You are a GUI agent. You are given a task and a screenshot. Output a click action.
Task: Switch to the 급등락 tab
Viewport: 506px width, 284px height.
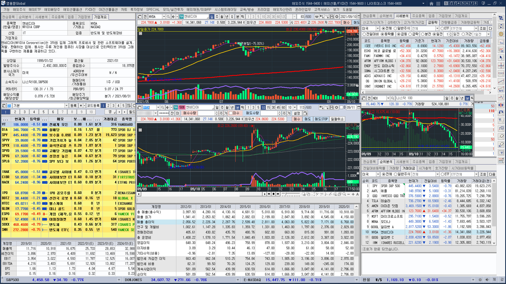pyautogui.click(x=432, y=22)
